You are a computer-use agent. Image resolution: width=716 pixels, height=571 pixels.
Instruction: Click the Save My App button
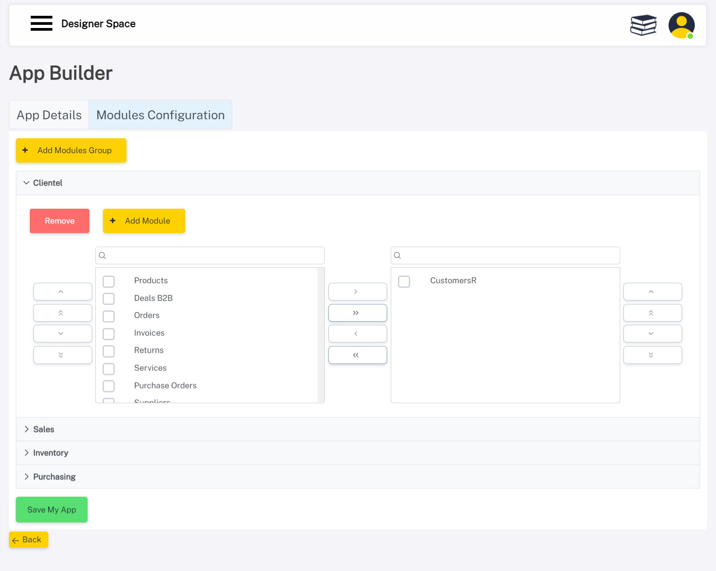51,510
